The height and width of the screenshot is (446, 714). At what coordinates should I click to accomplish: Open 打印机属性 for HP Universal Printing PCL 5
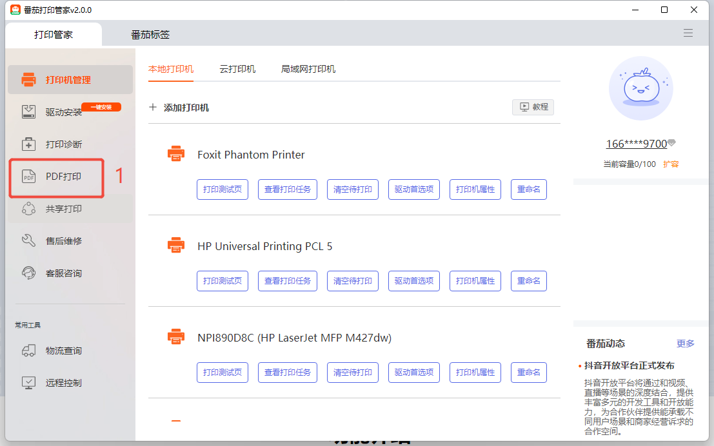click(475, 281)
